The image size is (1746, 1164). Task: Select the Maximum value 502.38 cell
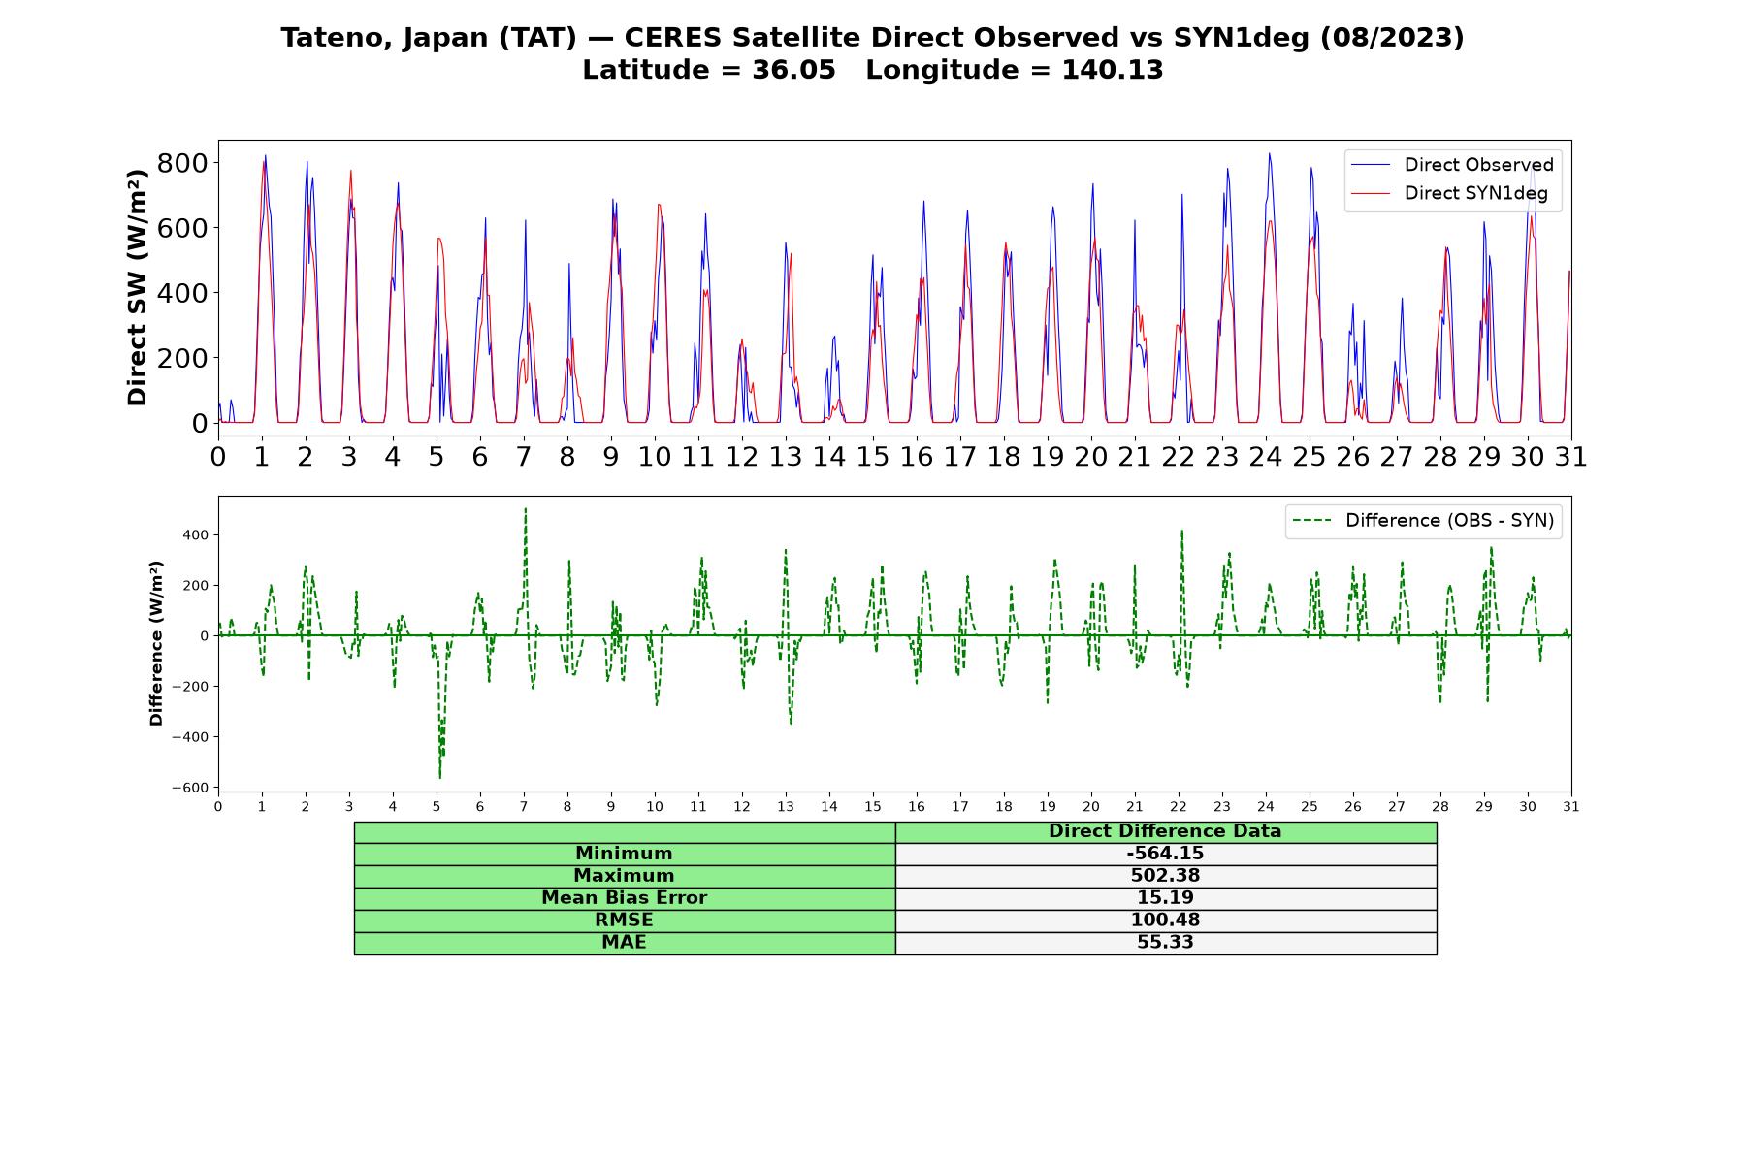[1166, 876]
